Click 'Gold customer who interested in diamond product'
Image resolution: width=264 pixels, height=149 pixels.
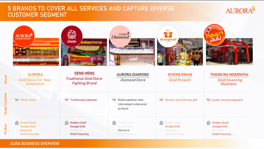click(x=132, y=104)
